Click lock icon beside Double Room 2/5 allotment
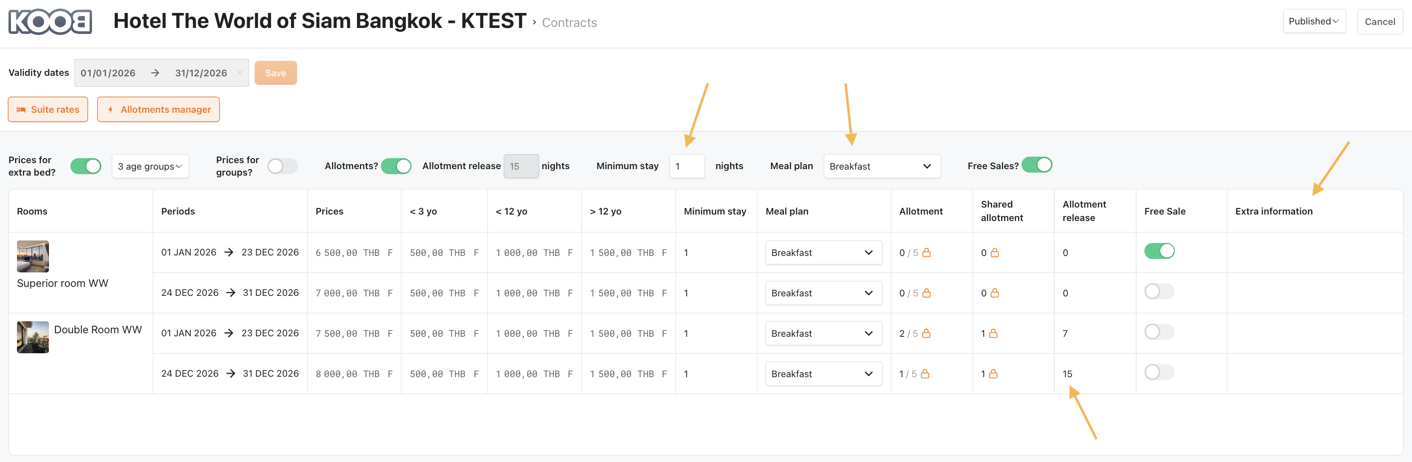The image size is (1412, 462). (x=926, y=333)
